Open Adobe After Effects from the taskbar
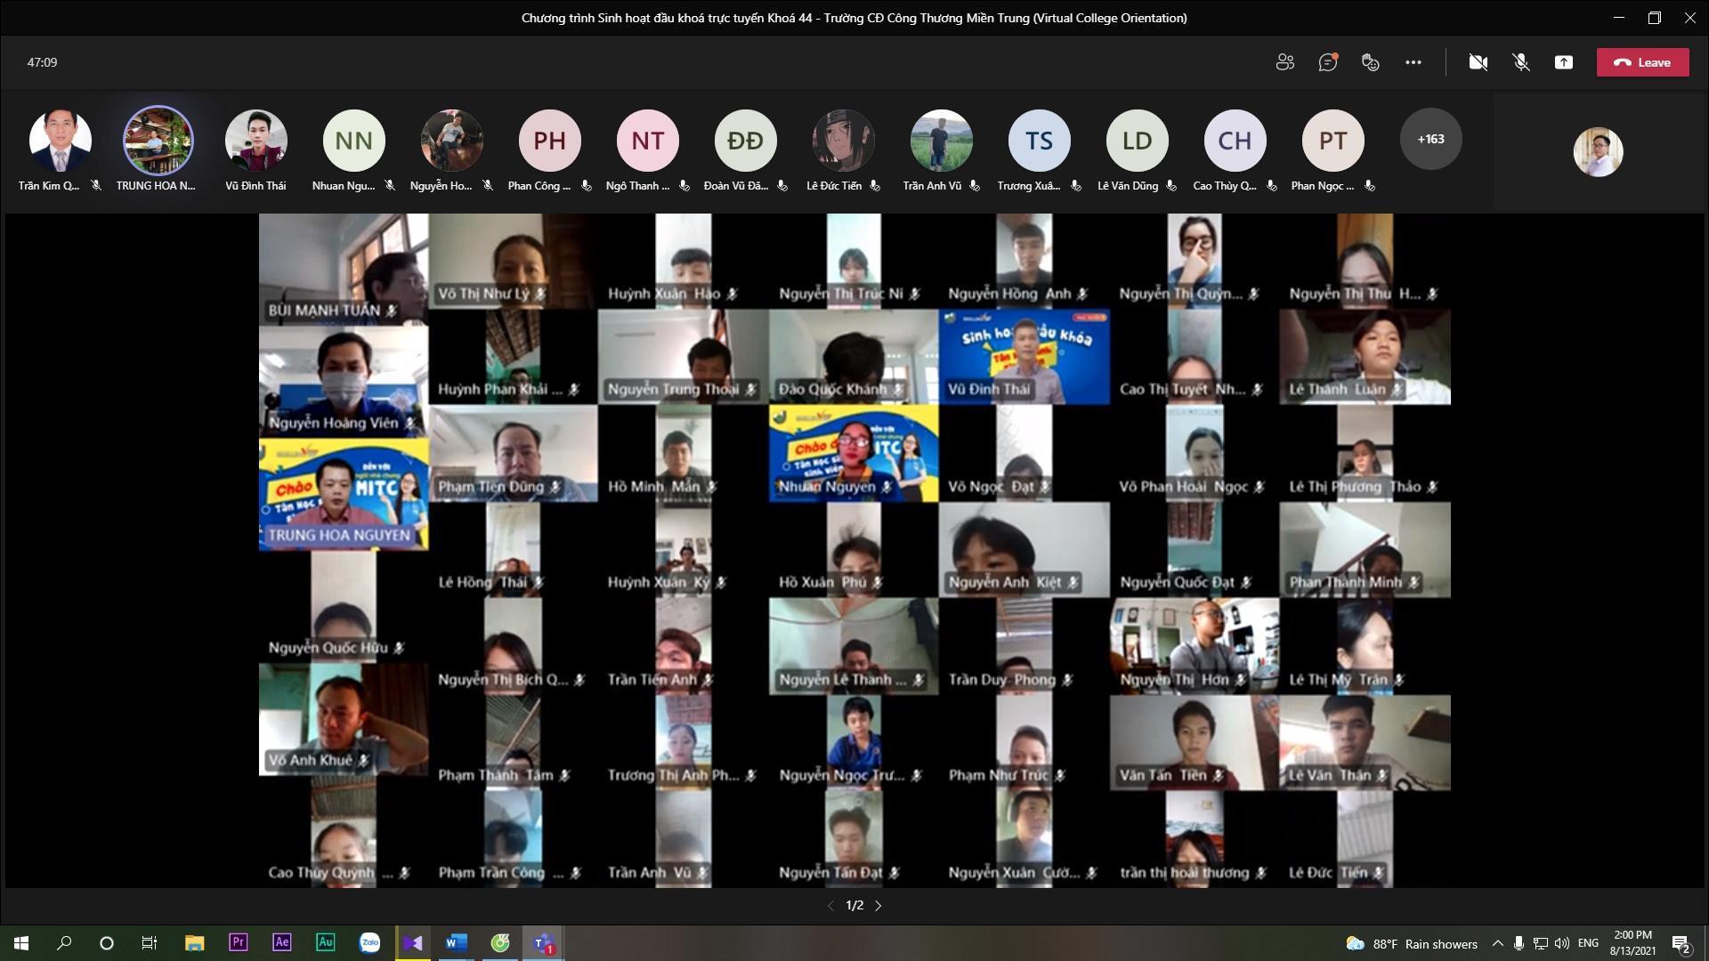This screenshot has height=961, width=1709. (x=281, y=943)
